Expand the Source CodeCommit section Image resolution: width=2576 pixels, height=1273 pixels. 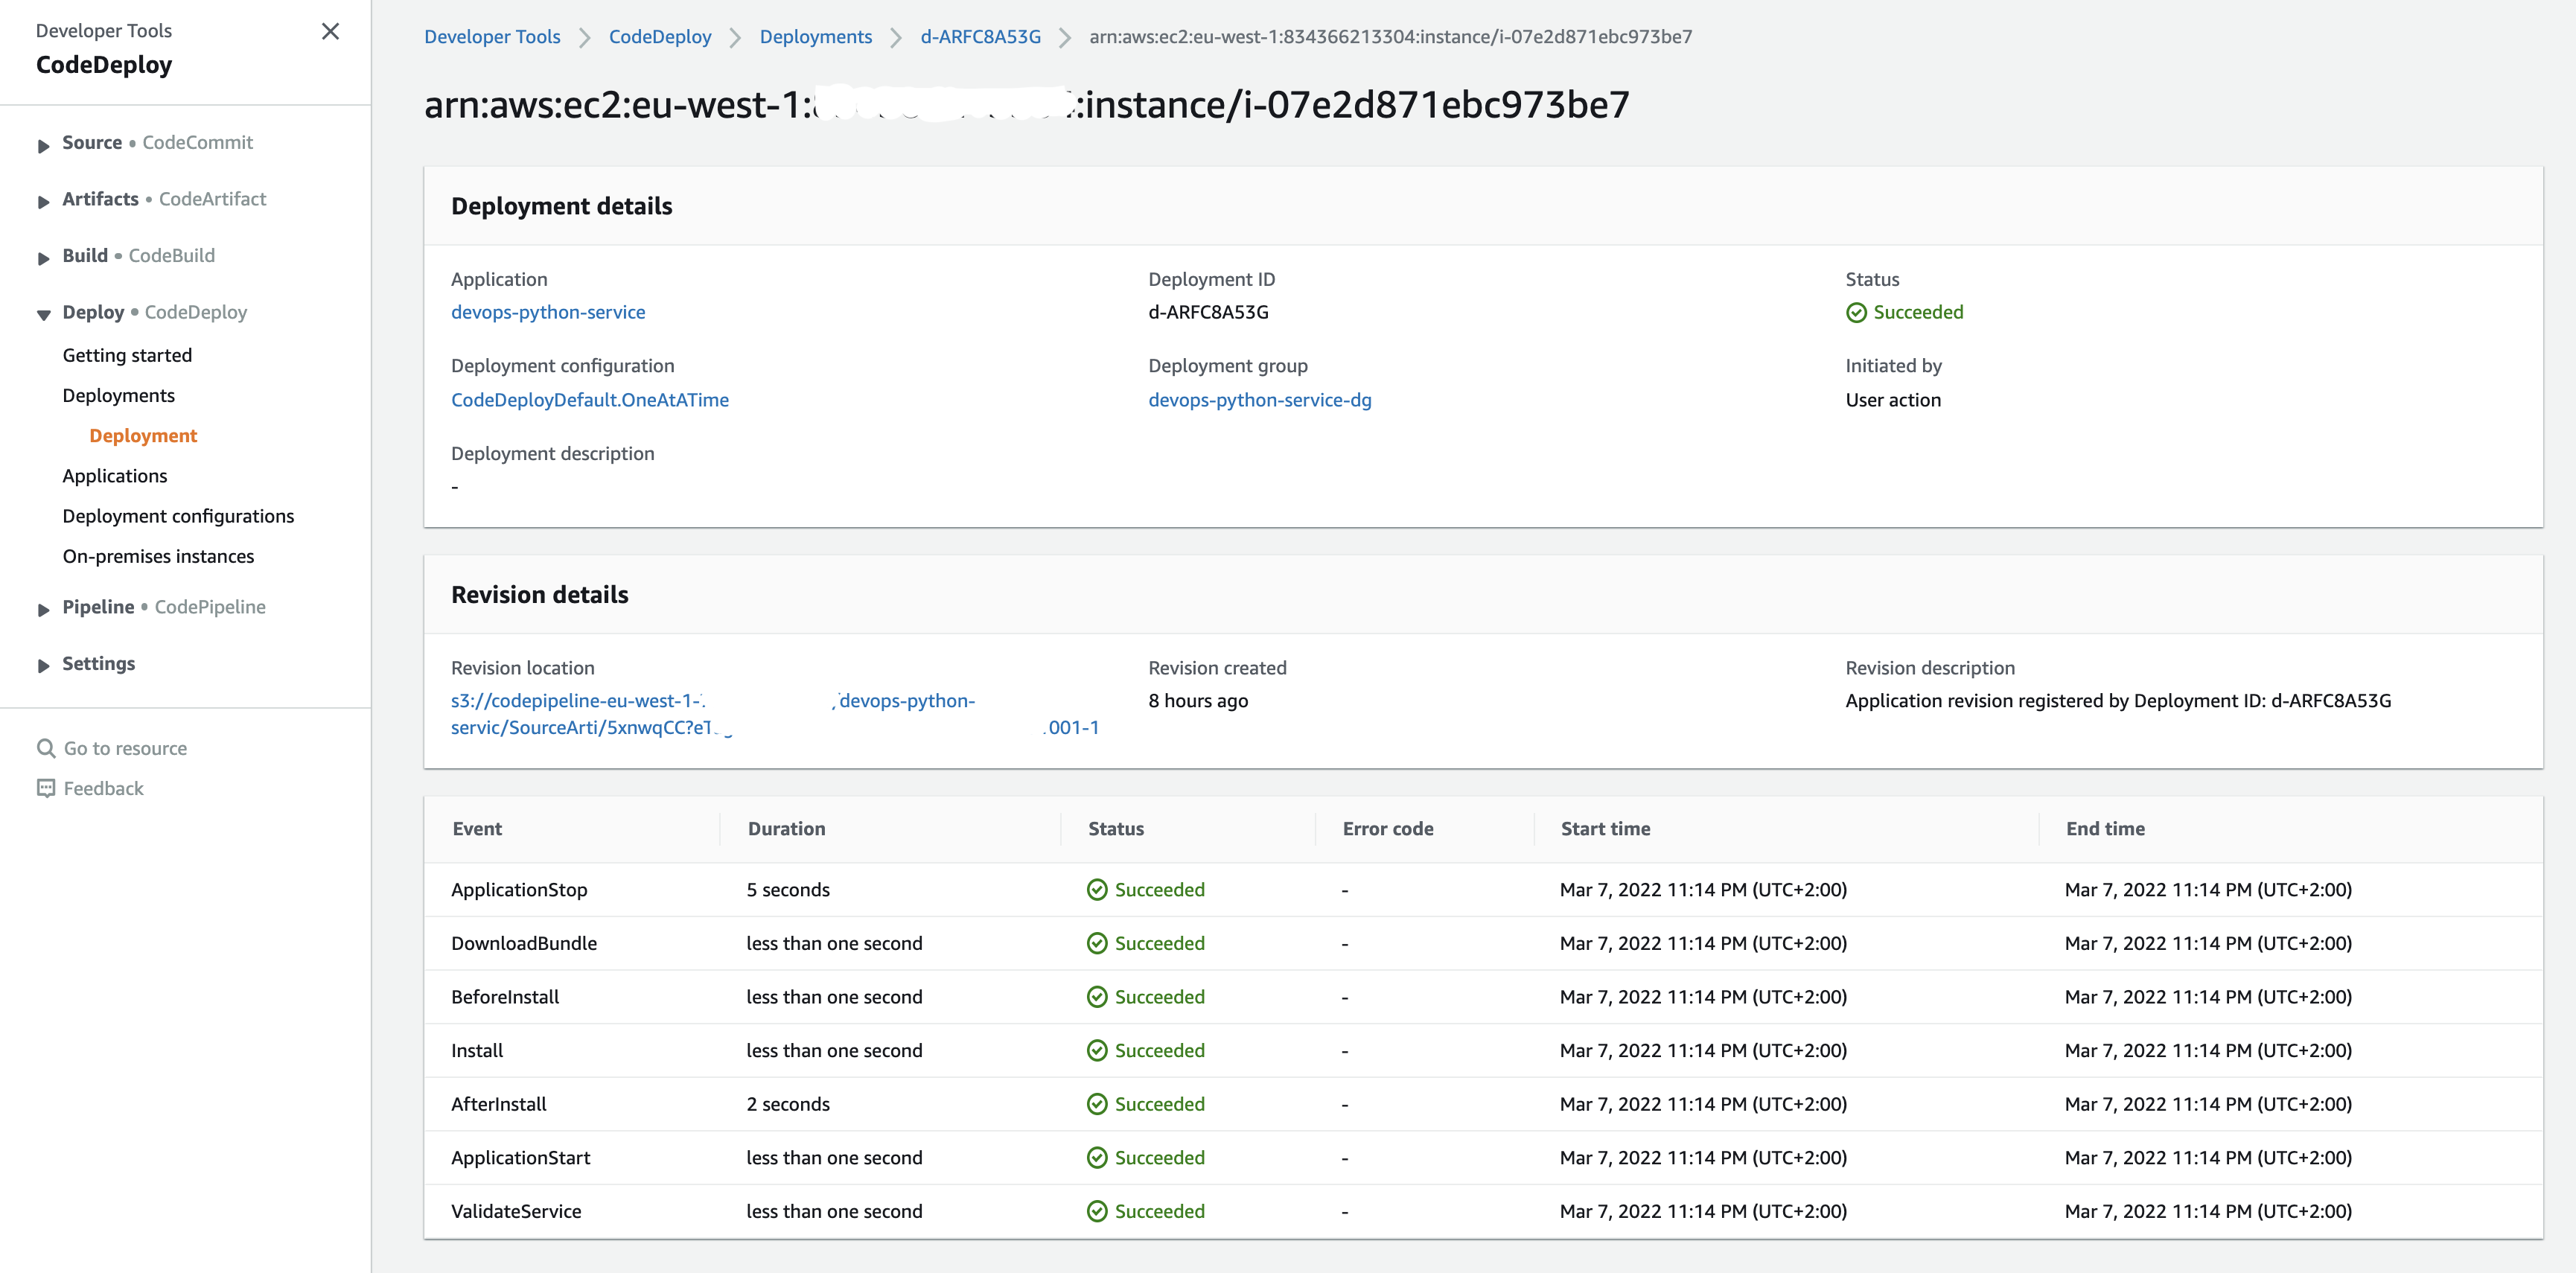(43, 145)
